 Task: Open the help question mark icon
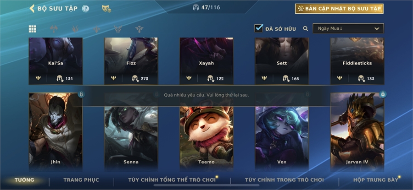pos(86,9)
